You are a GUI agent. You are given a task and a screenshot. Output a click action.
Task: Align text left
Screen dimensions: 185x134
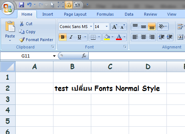135,37
